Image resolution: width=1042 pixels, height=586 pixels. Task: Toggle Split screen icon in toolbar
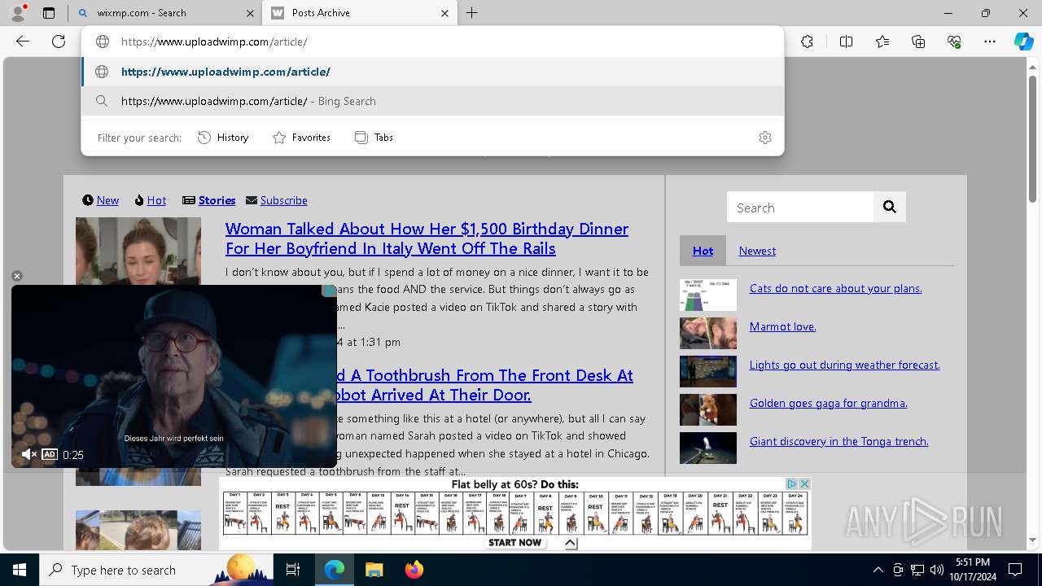tap(846, 42)
